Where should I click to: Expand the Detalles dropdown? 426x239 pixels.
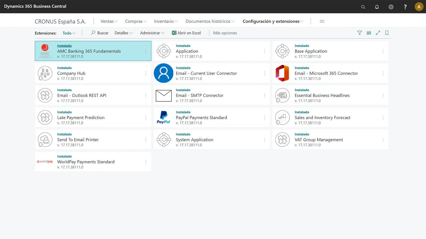click(124, 33)
